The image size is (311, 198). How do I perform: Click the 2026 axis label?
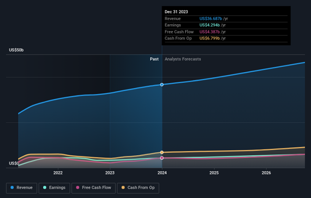pyautogui.click(x=266, y=173)
